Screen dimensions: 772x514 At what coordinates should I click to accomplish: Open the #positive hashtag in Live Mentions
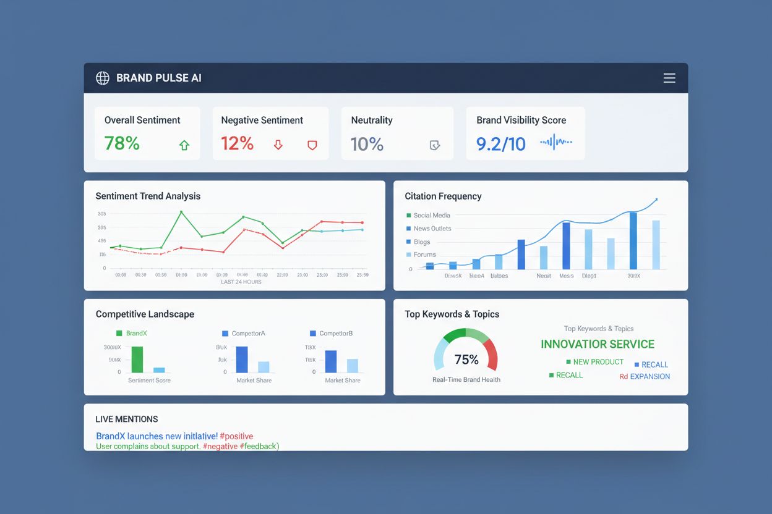click(x=238, y=436)
